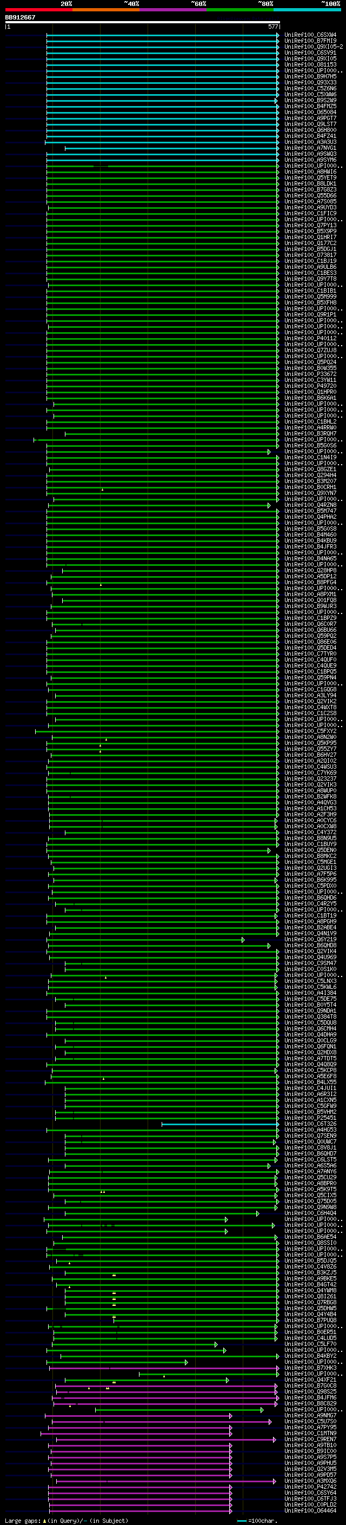The image size is (346, 1525).
Task: Select the UniRef100_B8LDK1 label
Action: click(310, 183)
